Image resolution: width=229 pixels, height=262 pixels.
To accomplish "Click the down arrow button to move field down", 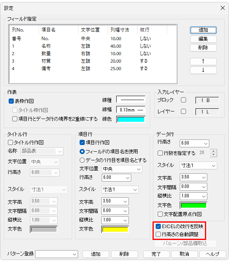I will coord(203,70).
